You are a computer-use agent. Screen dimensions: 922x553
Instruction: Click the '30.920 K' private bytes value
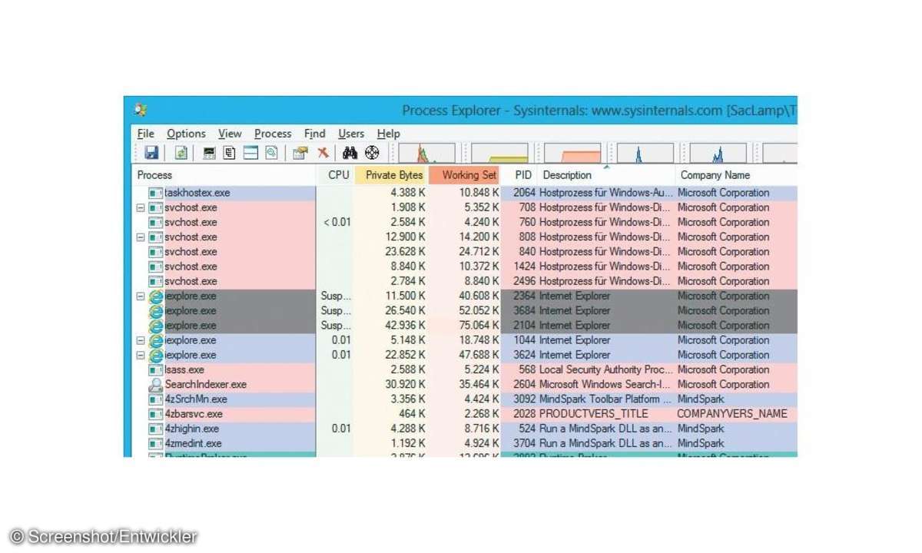(x=404, y=385)
